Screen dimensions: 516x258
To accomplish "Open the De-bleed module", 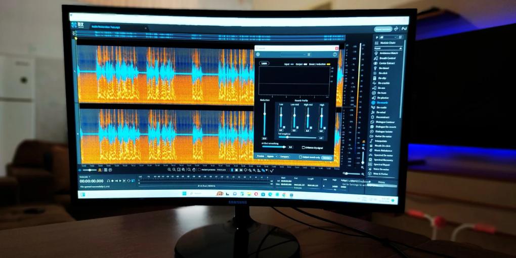I will (382, 68).
